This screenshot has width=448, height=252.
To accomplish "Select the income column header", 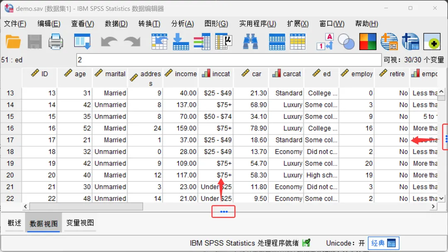I will click(180, 77).
